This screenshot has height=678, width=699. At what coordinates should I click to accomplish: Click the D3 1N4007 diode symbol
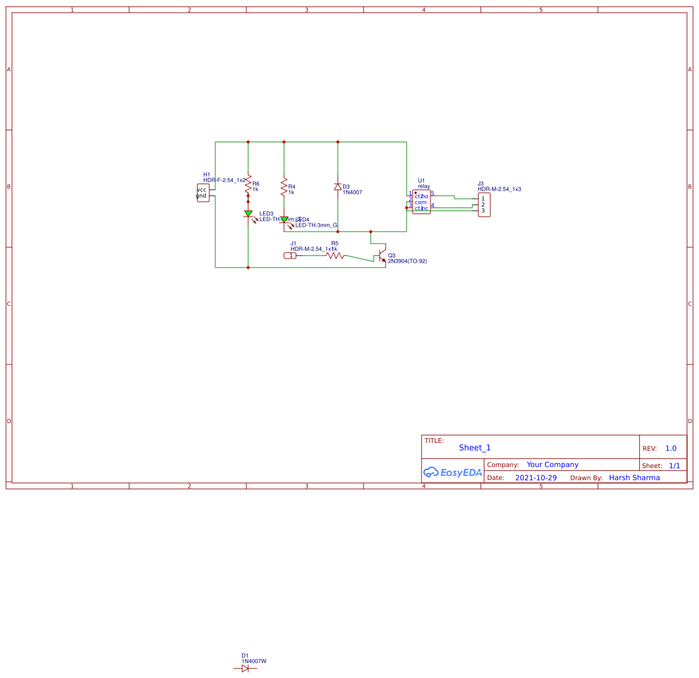[x=338, y=187]
